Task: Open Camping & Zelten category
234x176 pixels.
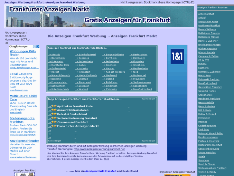Action: pyautogui.click(x=208, y=56)
